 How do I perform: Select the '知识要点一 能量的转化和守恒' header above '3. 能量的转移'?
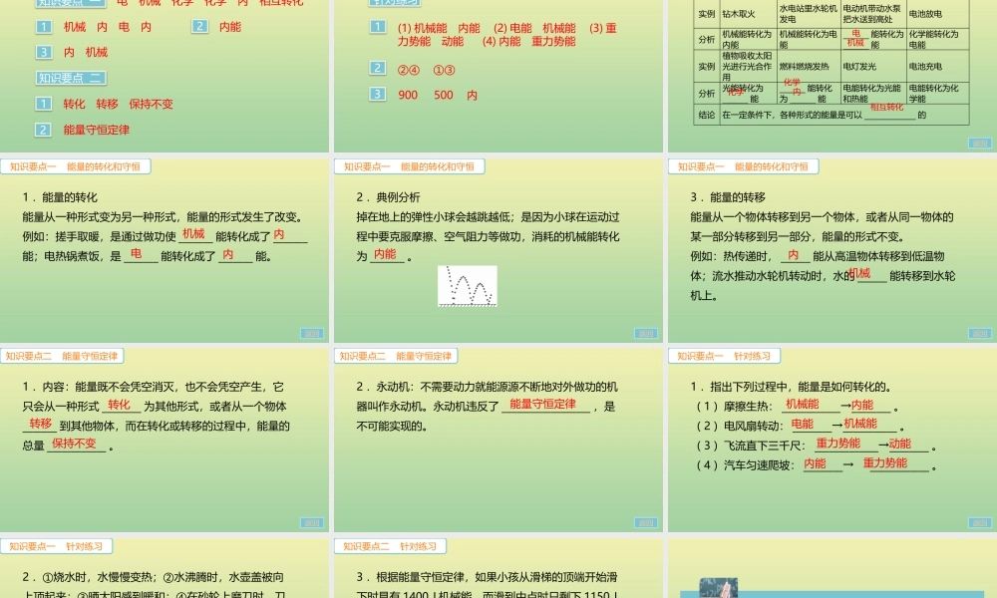(x=744, y=166)
